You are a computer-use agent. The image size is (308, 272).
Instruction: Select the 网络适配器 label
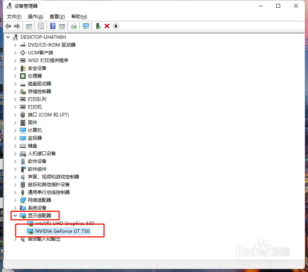(40, 200)
